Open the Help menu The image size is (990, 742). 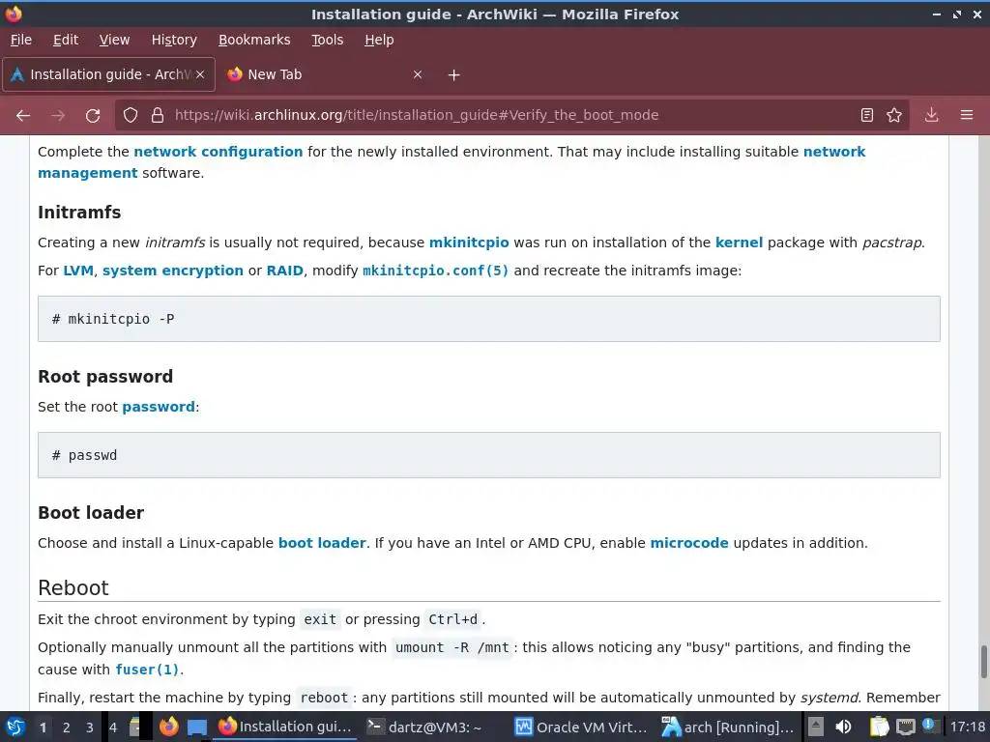click(x=379, y=40)
